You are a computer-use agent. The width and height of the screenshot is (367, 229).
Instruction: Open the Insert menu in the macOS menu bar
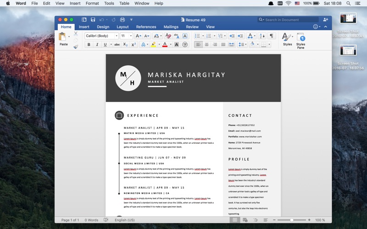coord(74,3)
